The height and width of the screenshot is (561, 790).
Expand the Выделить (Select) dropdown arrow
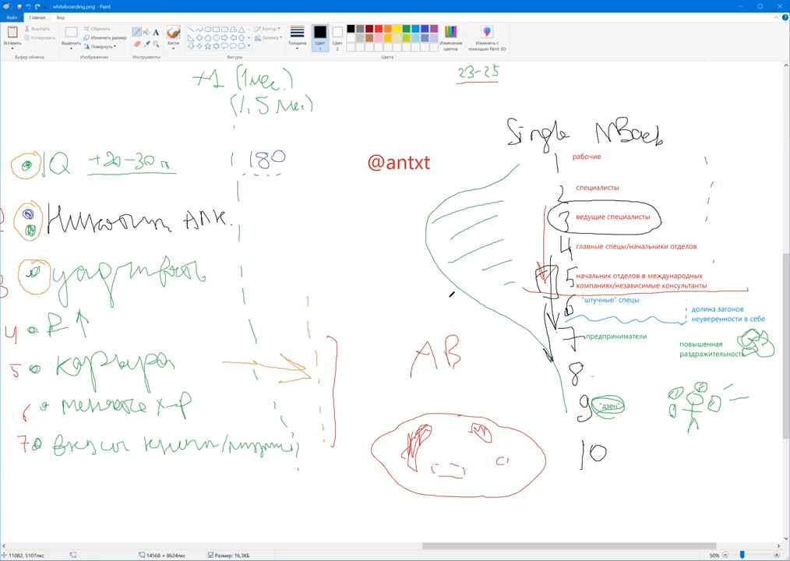[71, 48]
